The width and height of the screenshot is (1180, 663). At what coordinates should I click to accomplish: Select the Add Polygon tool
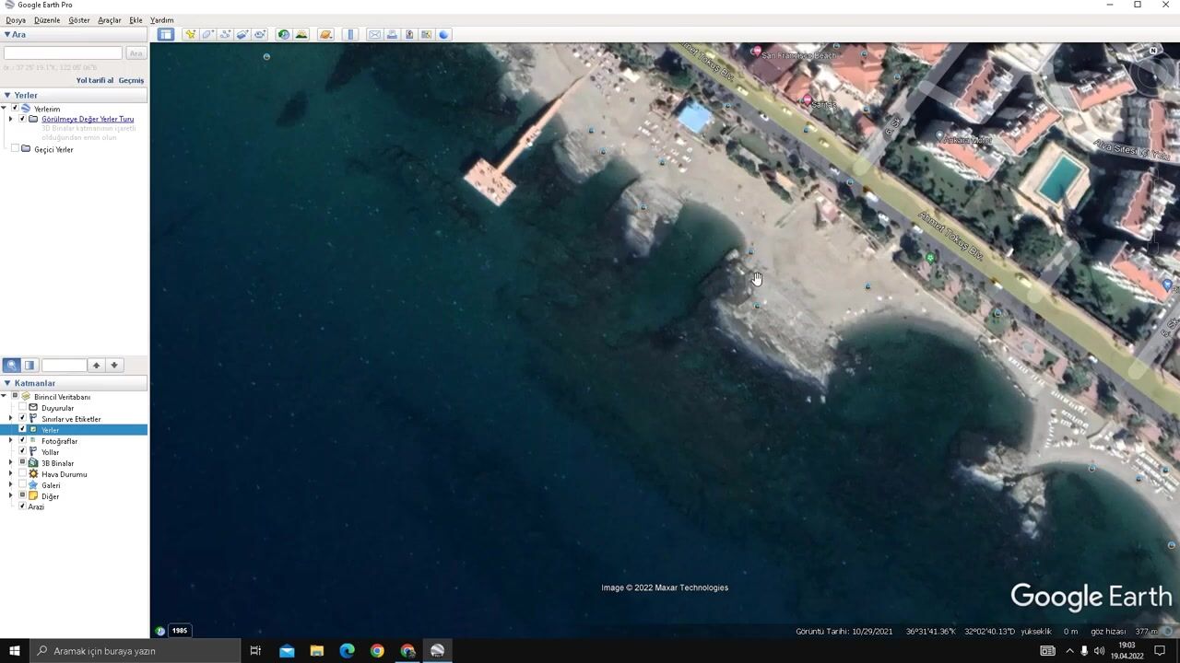[x=207, y=34]
